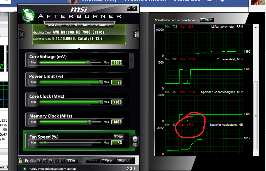Toggle the profile lock padlock icon

(20, 160)
